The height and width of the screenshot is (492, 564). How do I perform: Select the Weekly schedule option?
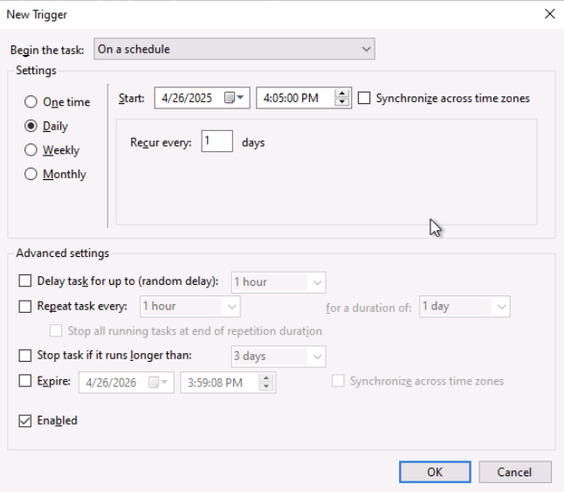(x=31, y=150)
